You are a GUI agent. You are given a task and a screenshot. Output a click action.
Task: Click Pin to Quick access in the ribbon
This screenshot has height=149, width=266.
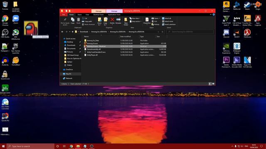65,22
